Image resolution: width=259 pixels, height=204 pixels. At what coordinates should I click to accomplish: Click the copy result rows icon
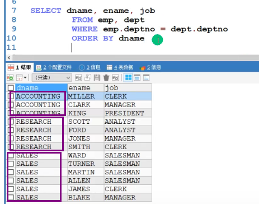(x=19, y=77)
